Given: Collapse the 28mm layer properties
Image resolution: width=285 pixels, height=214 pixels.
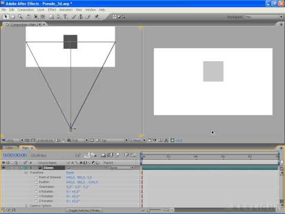Looking at the screenshot, I should [21, 168].
